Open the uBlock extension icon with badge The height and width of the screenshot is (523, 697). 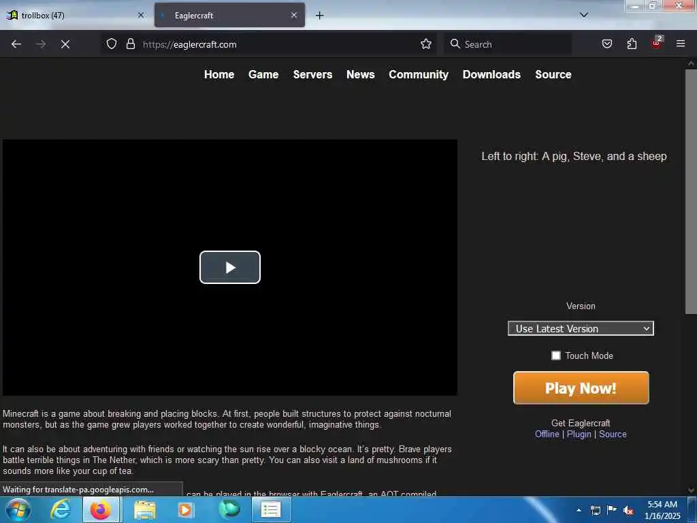[x=657, y=43]
